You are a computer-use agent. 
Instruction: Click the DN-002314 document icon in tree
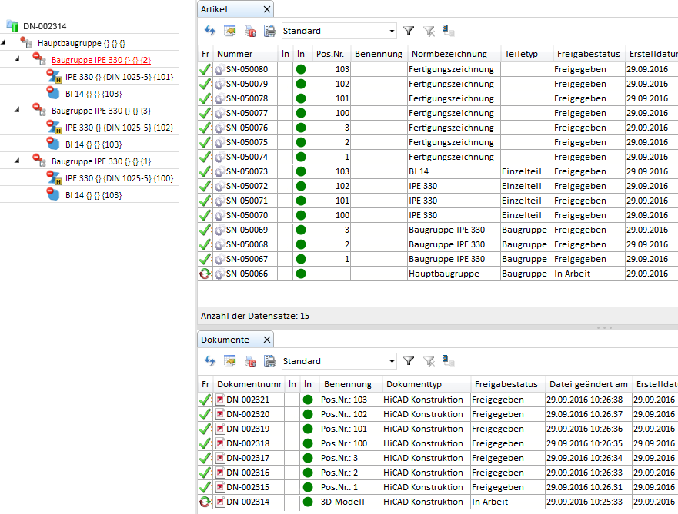pyautogui.click(x=12, y=26)
